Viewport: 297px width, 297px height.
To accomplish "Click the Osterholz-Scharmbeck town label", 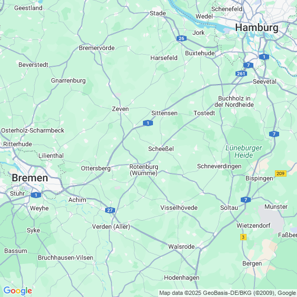I will click(33, 130).
